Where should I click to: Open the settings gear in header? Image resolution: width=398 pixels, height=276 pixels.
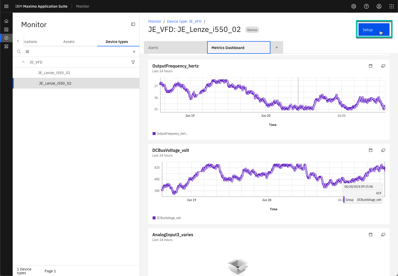pos(354,6)
